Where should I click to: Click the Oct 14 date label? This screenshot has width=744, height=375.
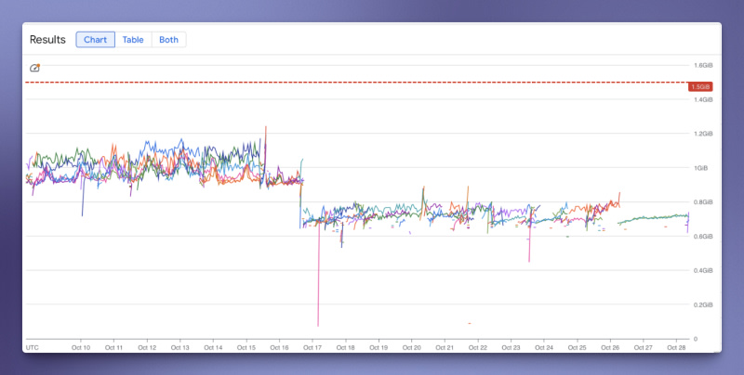tap(213, 348)
